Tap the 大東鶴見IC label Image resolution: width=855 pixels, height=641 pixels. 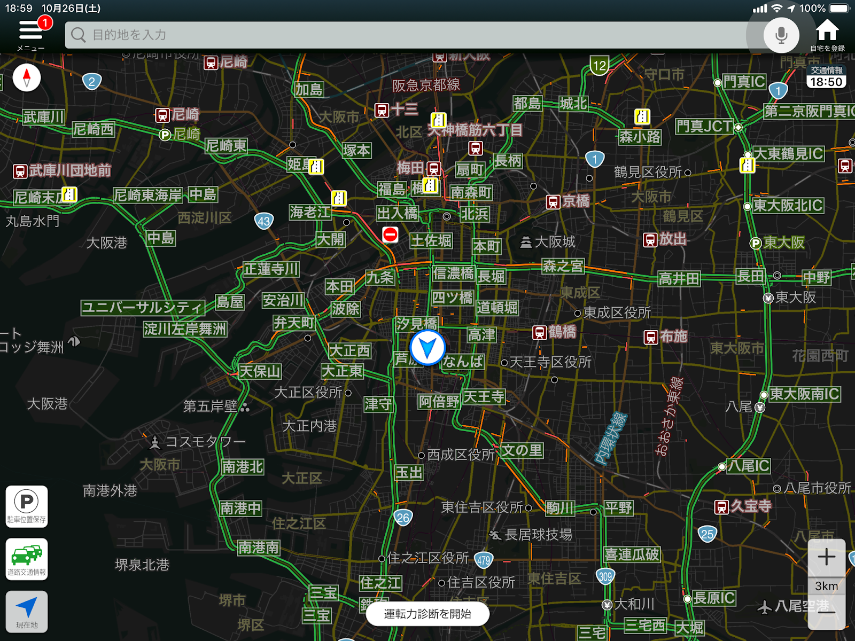click(x=788, y=154)
